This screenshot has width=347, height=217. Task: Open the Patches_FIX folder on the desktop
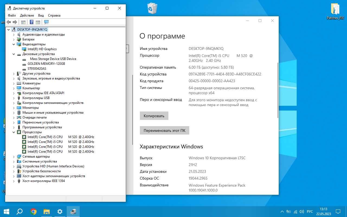coord(335,11)
